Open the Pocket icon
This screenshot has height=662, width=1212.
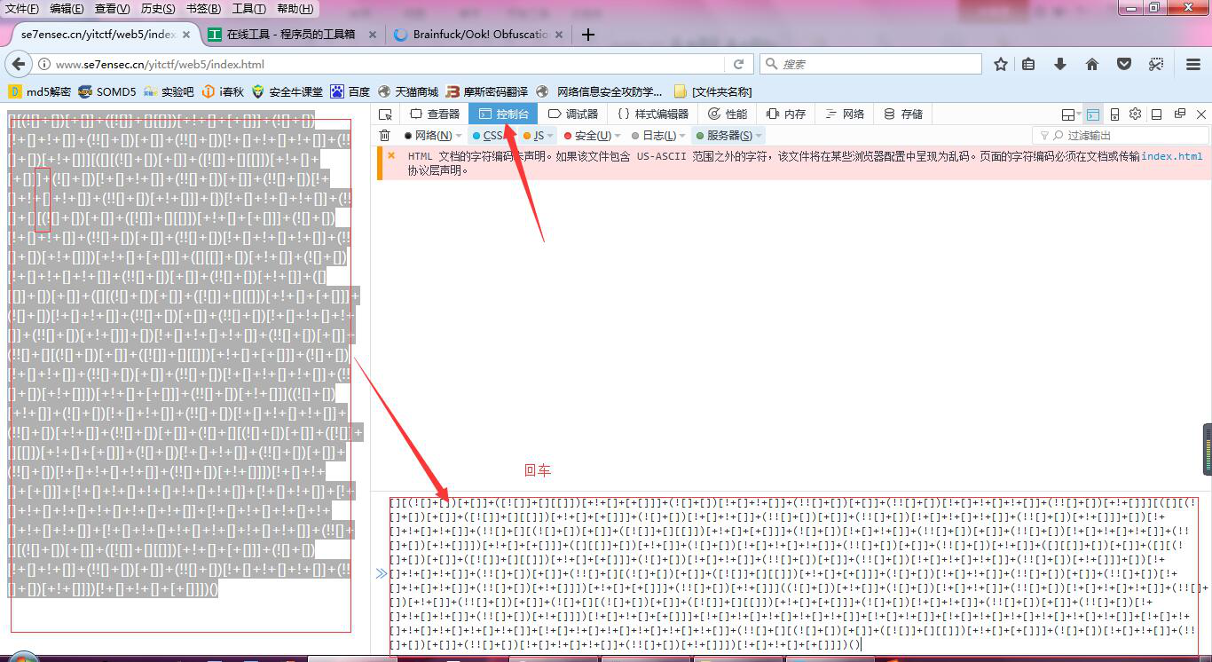click(x=1124, y=64)
